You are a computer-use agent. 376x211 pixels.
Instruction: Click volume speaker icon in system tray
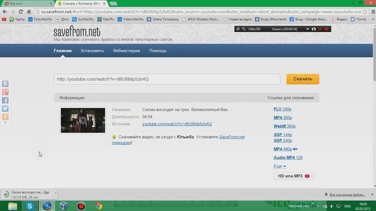331,206
